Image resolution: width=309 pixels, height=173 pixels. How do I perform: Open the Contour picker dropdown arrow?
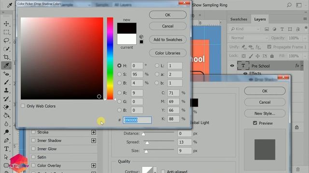pyautogui.click(x=155, y=172)
